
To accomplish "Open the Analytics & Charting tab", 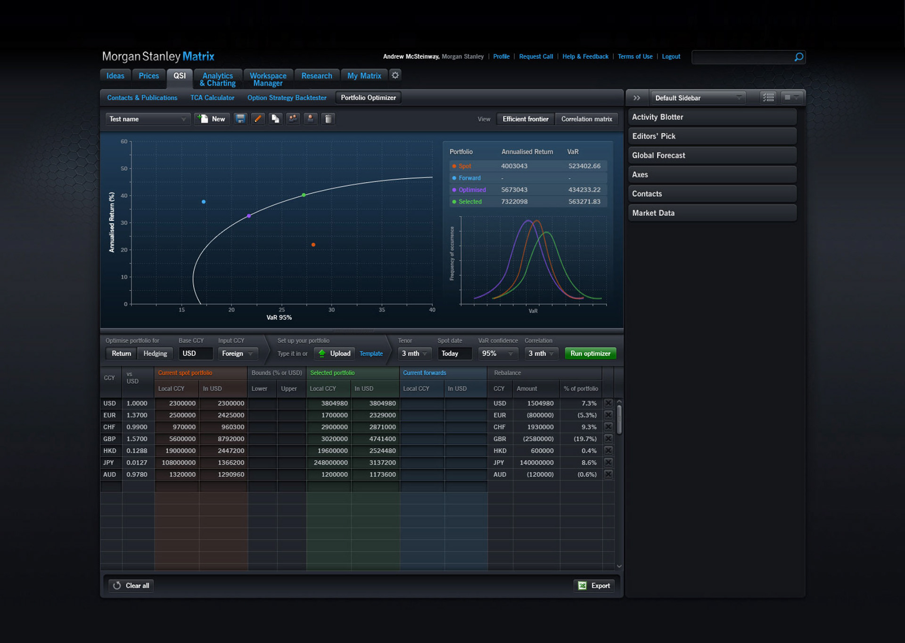I will tap(218, 79).
